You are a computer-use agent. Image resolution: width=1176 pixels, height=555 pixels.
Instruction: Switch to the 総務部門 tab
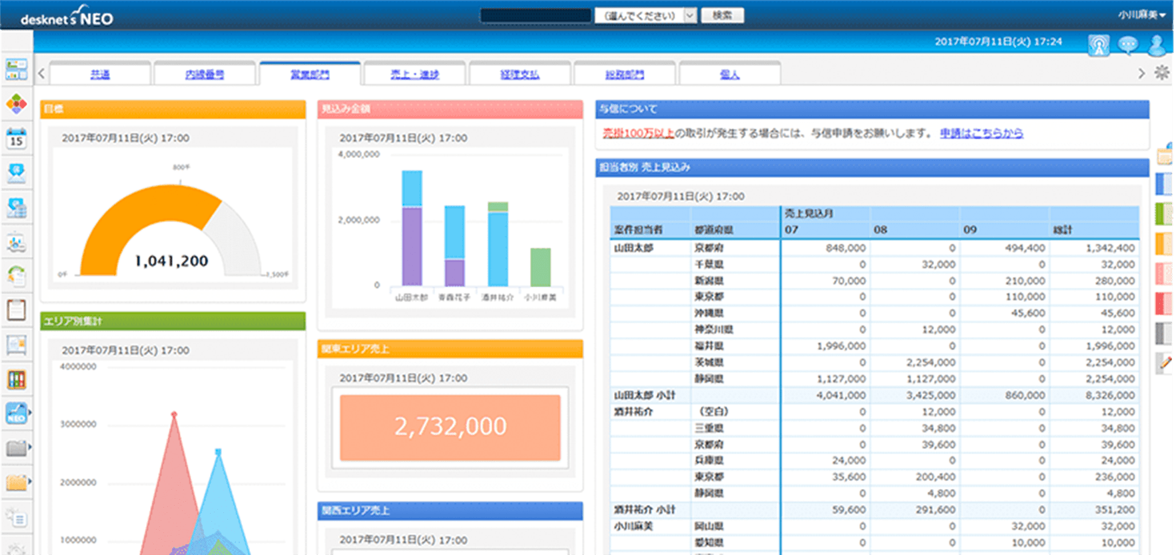(625, 74)
